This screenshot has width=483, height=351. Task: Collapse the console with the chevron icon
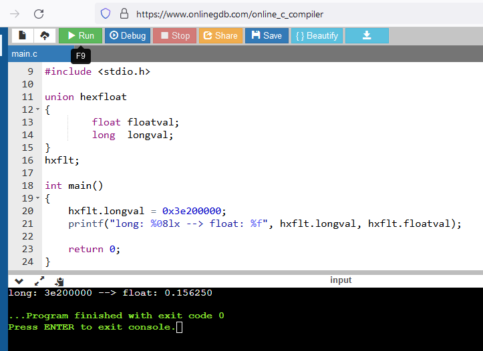tap(19, 281)
